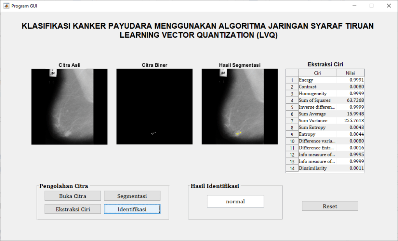Click the Ciri column header
The image size is (398, 241).
tap(317, 73)
